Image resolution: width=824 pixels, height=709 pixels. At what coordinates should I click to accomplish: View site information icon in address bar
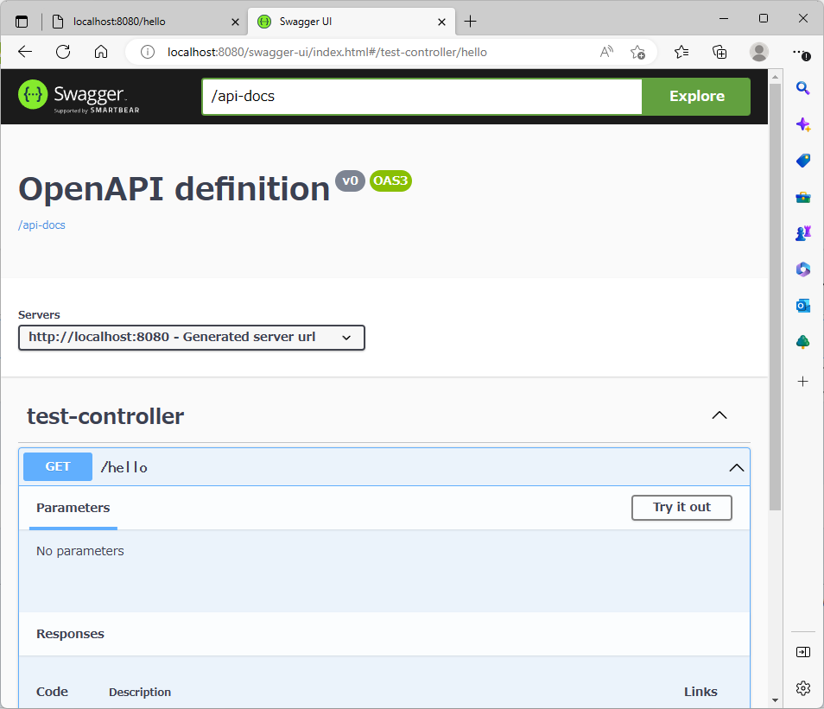coord(148,52)
